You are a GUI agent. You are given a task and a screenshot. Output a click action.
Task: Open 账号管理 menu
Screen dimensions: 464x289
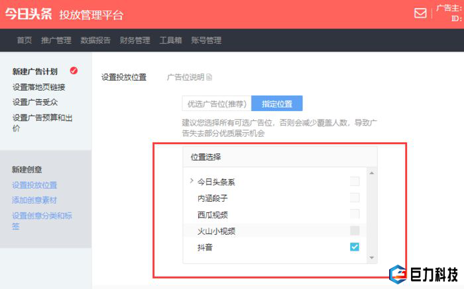point(206,40)
